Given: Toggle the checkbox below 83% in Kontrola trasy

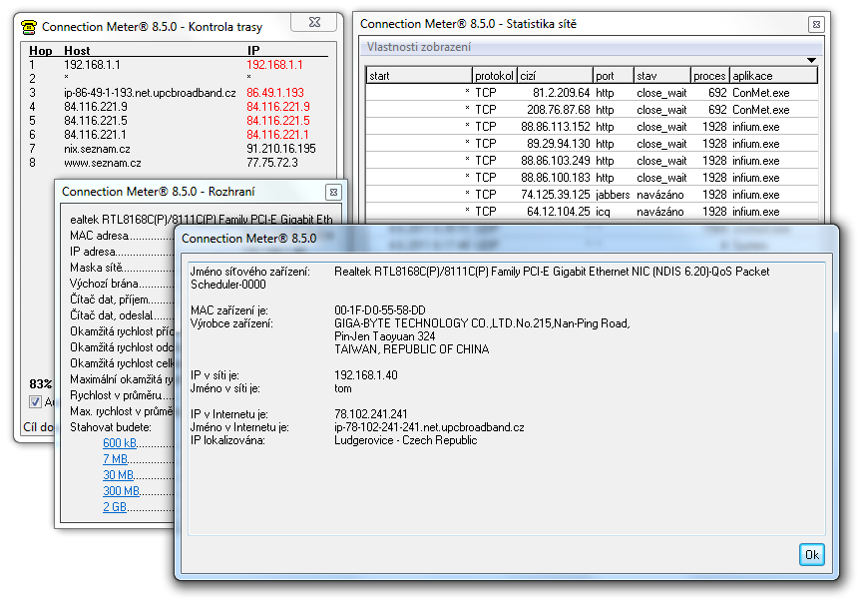Looking at the screenshot, I should 35,401.
